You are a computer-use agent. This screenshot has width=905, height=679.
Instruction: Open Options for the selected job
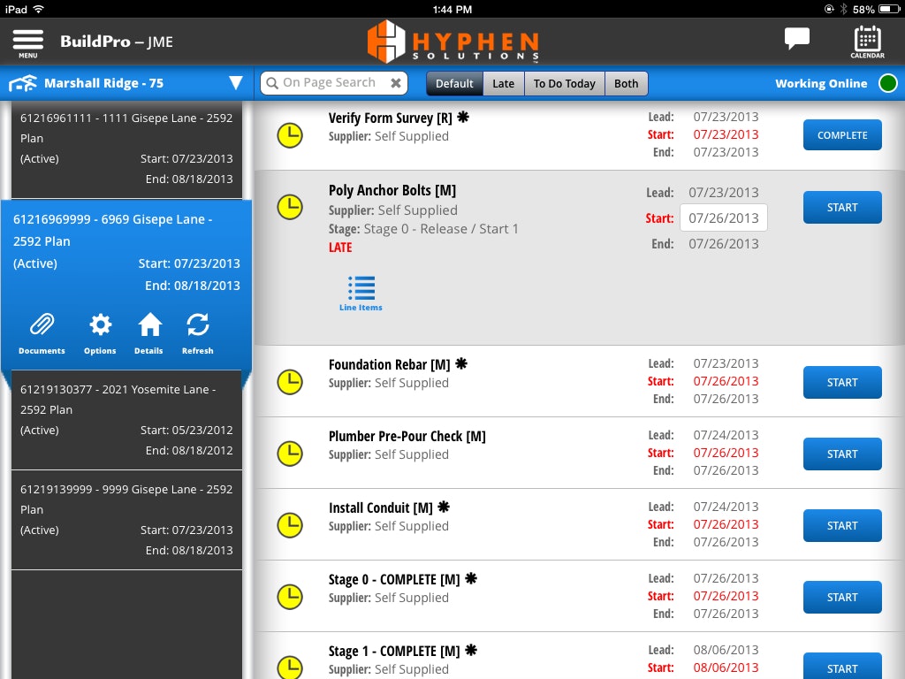coord(99,333)
